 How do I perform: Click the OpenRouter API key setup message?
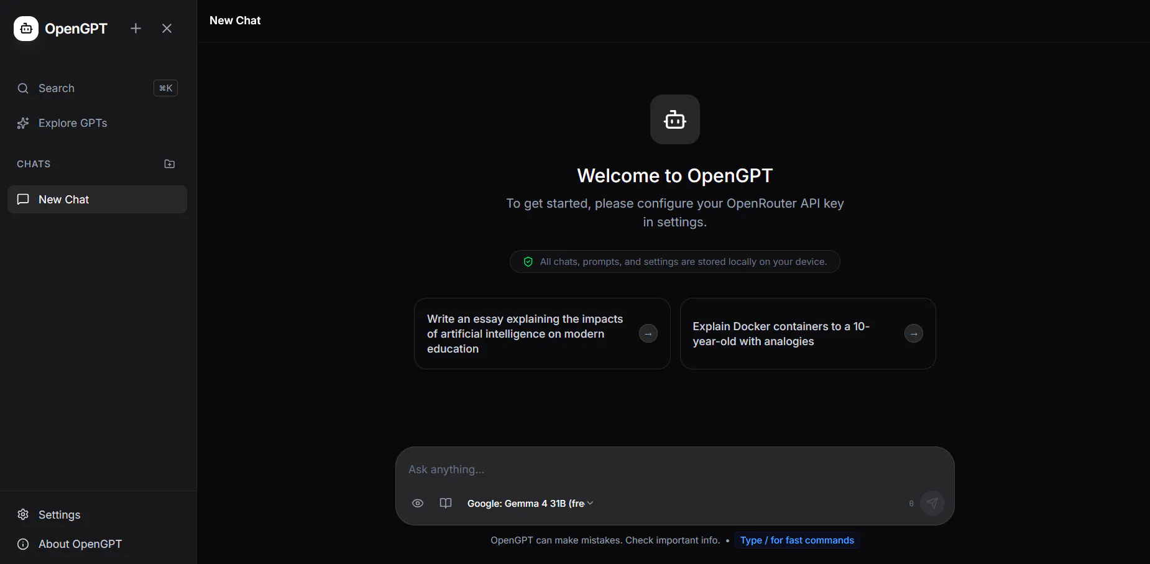[675, 213]
